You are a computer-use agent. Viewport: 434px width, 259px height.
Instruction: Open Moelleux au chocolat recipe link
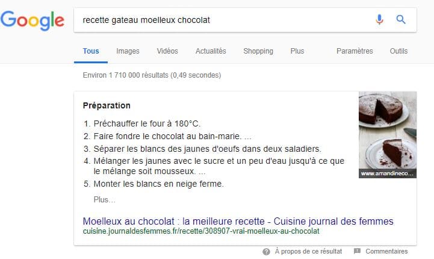pyautogui.click(x=238, y=220)
